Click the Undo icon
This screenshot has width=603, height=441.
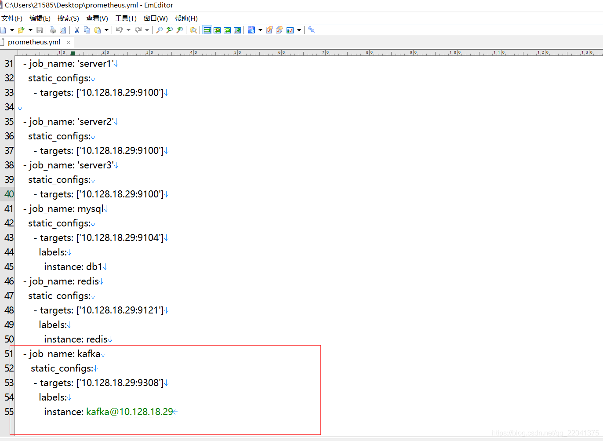[x=119, y=30]
